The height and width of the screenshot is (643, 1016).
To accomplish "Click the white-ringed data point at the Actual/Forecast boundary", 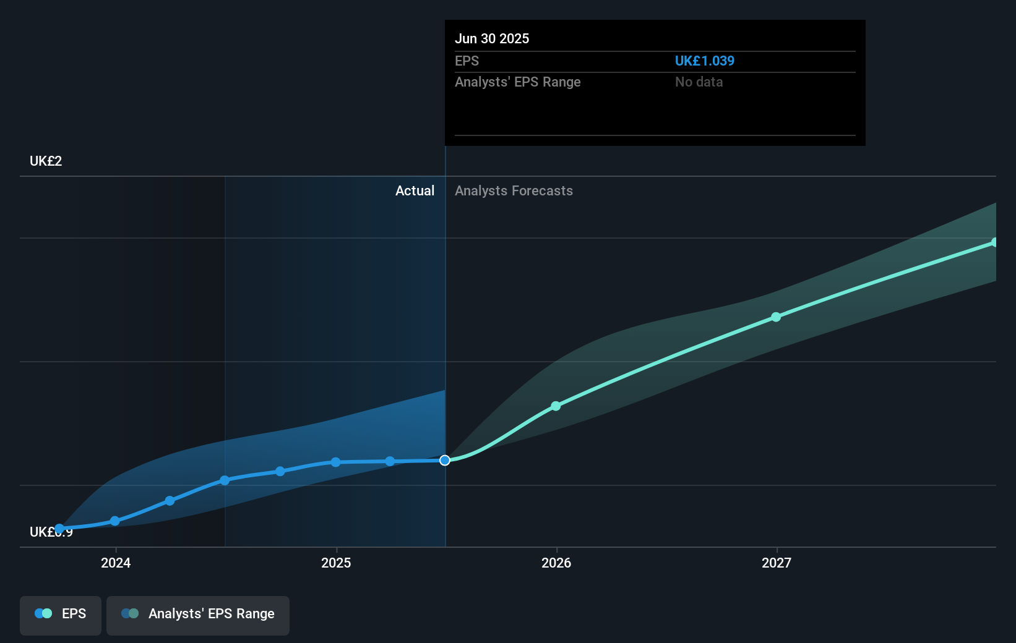I will coord(444,460).
